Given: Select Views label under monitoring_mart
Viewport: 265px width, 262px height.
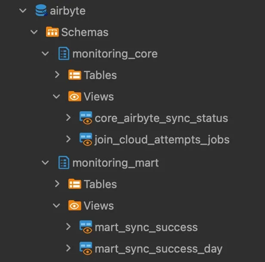Looking at the screenshot, I should [x=99, y=206].
